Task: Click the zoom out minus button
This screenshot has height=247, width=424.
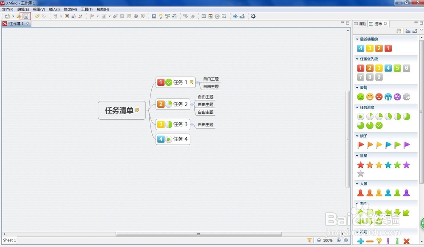Action: [x=319, y=240]
